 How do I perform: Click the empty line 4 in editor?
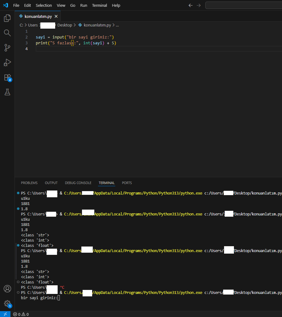tap(159, 49)
